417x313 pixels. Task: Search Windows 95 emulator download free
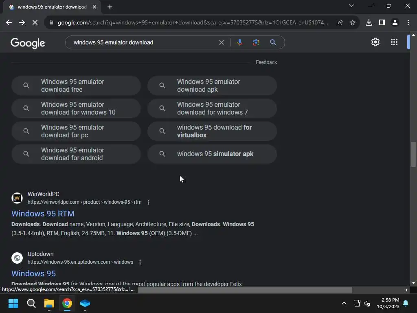(76, 86)
